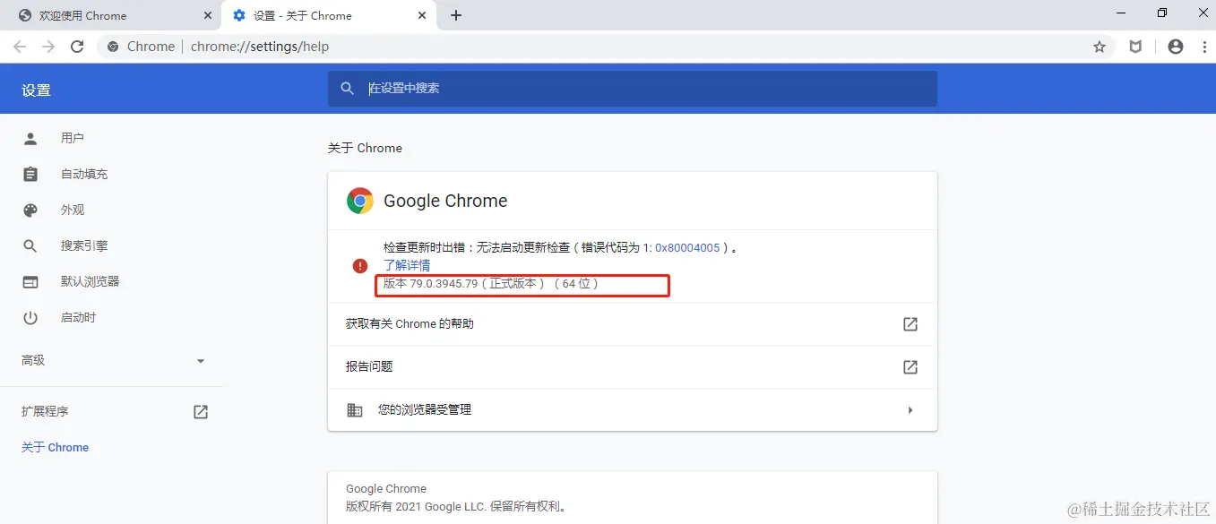
Task: Bookmark this page with the star icon
Action: pos(1100,47)
